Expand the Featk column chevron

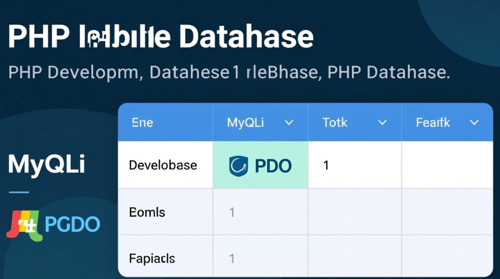click(x=474, y=123)
